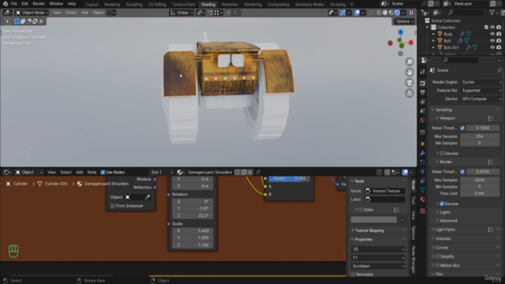Image resolution: width=505 pixels, height=284 pixels.
Task: Open F1 feature dropdown
Action: (378, 258)
